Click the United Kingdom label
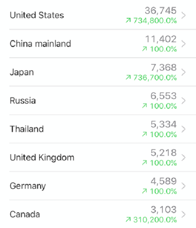Viewport: 196px width, 228px height. [x=42, y=158]
